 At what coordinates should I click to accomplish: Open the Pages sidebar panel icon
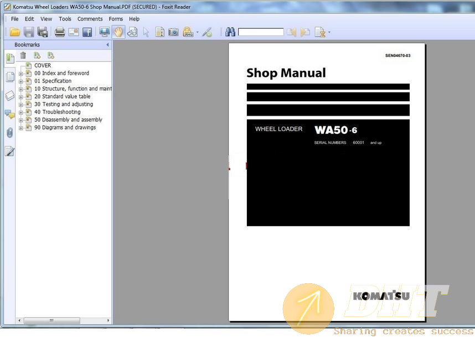click(10, 77)
